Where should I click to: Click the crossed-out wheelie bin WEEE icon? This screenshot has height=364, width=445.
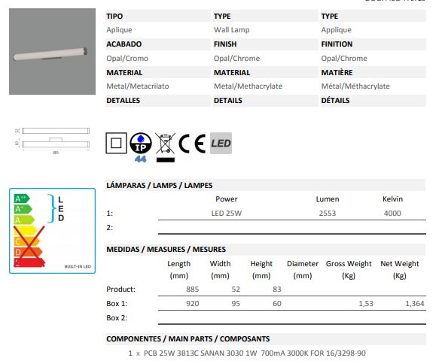(166, 147)
